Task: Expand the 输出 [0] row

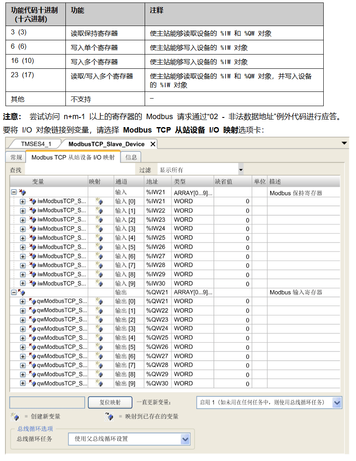Action: coord(23,302)
